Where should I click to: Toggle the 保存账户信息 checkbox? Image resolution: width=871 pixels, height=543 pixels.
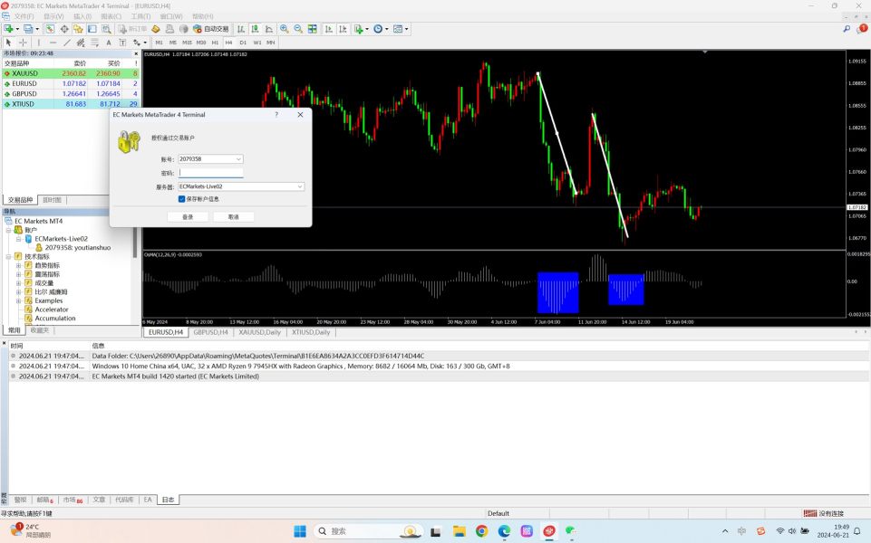181,198
